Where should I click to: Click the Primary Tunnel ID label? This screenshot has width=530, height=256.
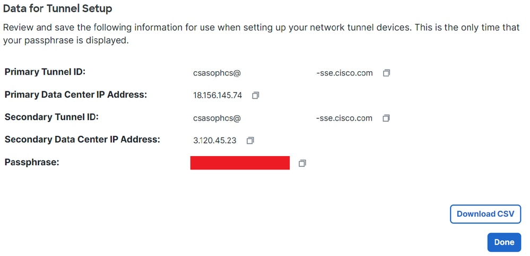pyautogui.click(x=45, y=72)
